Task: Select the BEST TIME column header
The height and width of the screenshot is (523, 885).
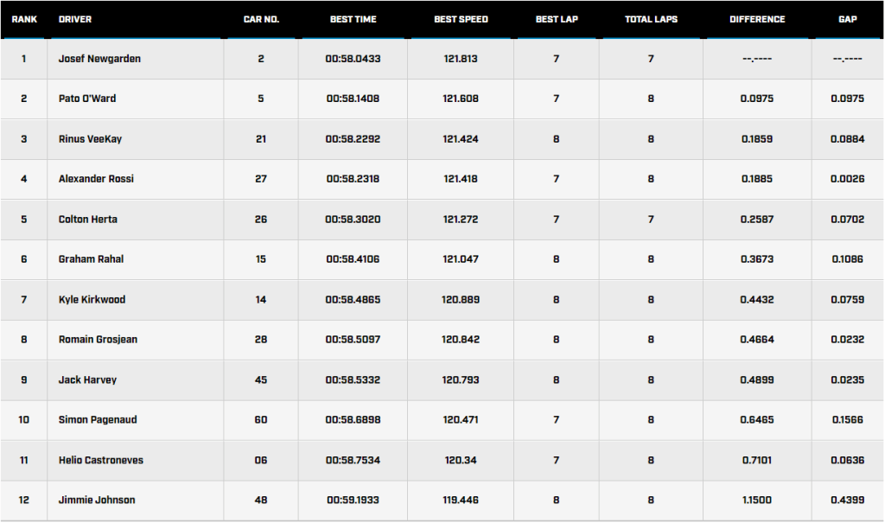Action: coord(353,19)
